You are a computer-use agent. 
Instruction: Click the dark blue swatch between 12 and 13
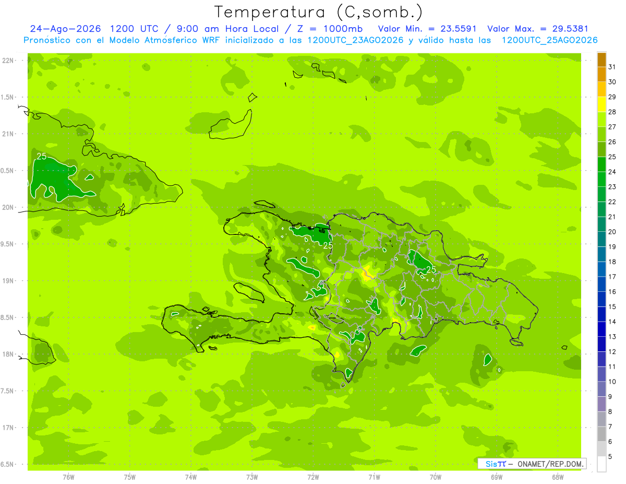(x=601, y=344)
